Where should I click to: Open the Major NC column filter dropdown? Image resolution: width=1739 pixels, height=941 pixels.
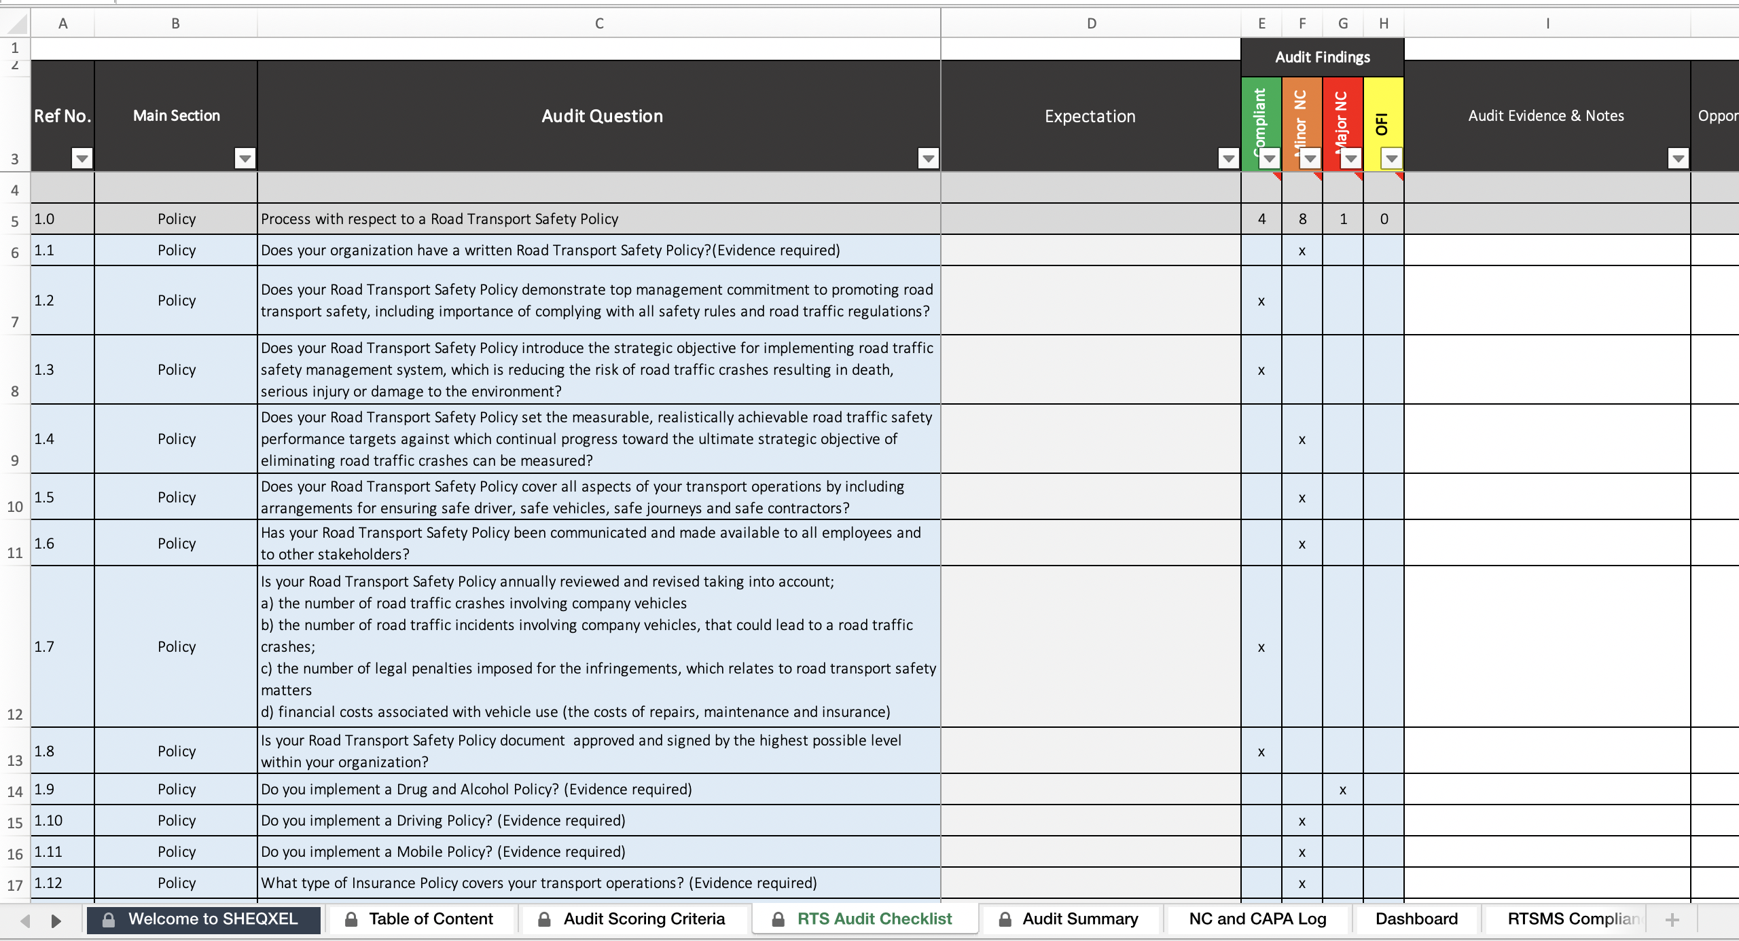point(1350,159)
